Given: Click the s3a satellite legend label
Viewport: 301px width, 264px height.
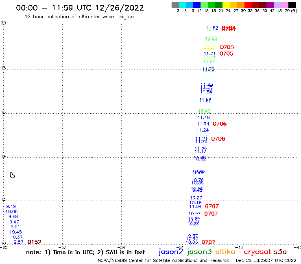Looking at the screenshot, I should pyautogui.click(x=280, y=252).
